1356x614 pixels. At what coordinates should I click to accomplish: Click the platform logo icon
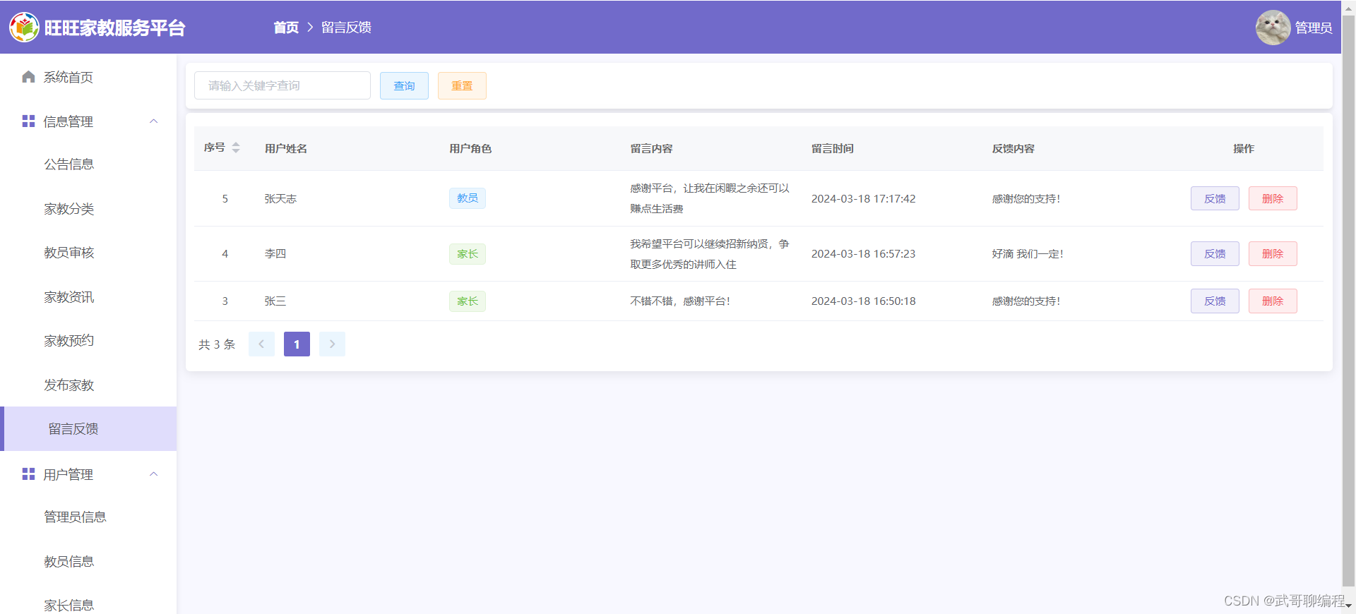[24, 28]
